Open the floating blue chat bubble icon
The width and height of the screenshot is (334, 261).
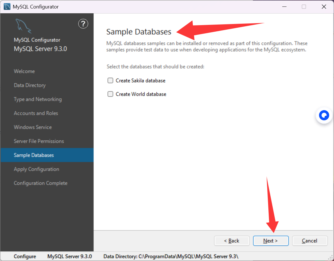point(324,115)
